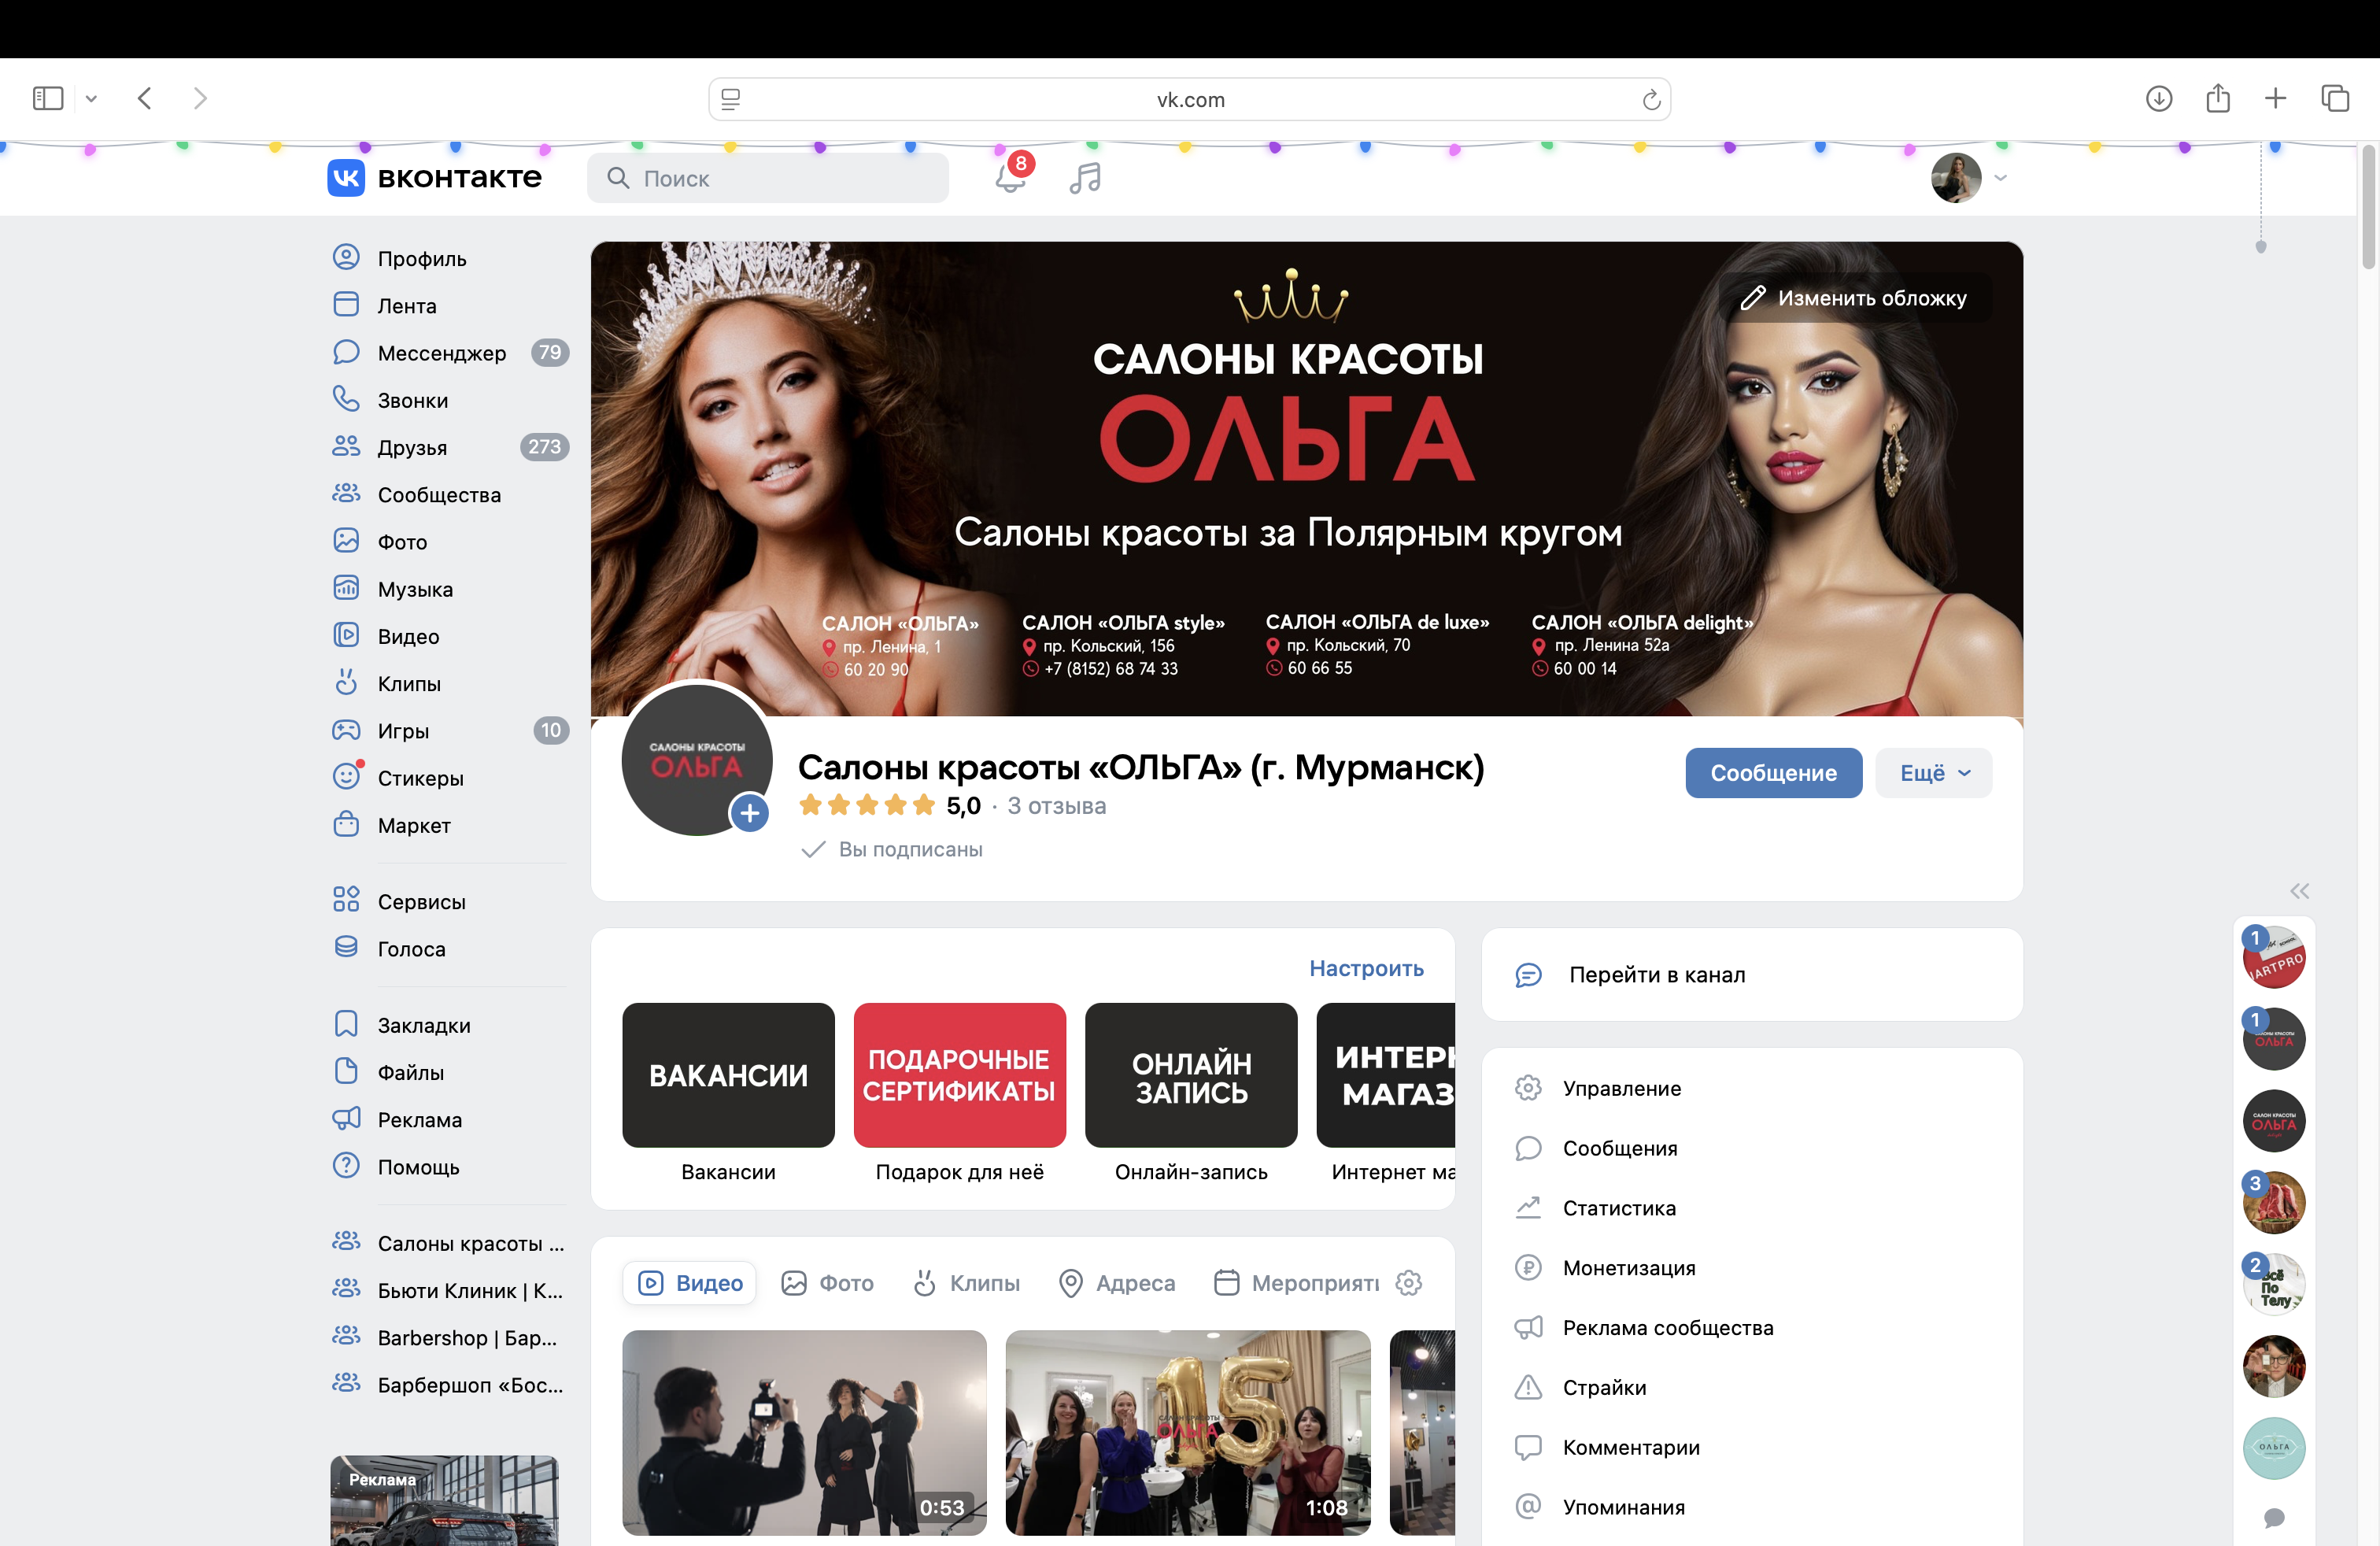Toggle the Вы подписаны subscription status
Screen dimensions: 2380x1546
[892, 849]
